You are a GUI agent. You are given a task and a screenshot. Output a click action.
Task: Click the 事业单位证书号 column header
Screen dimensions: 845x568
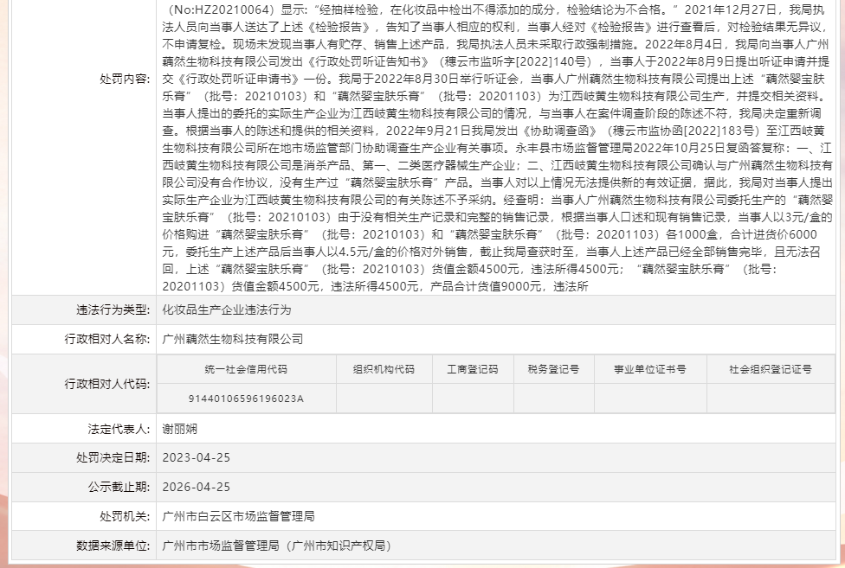(650, 369)
